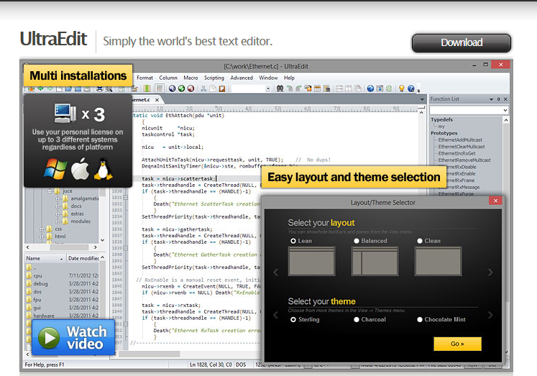Open the Function List panel menu arrow

[x=491, y=99]
